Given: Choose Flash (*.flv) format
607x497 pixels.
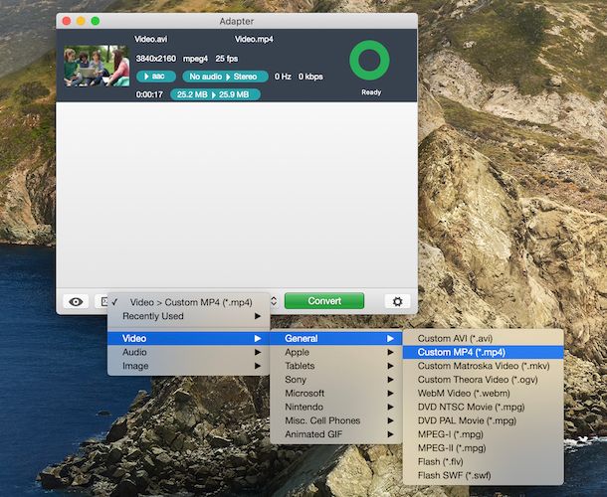Looking at the screenshot, I should pyautogui.click(x=484, y=462).
